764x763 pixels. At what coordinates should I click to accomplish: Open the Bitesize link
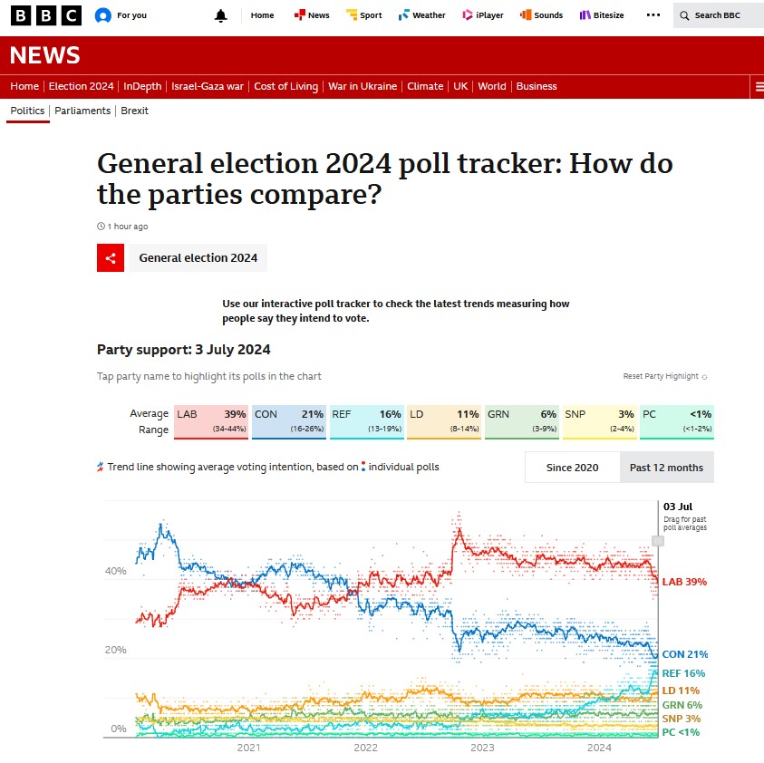[602, 15]
